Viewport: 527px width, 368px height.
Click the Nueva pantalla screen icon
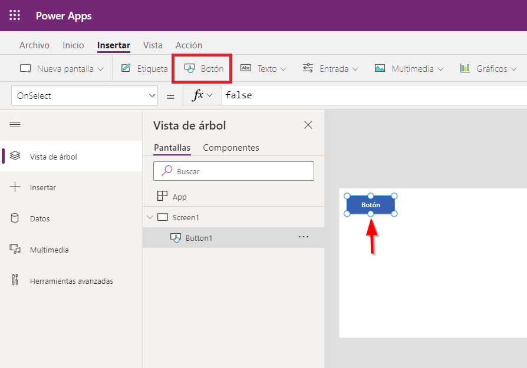25,68
